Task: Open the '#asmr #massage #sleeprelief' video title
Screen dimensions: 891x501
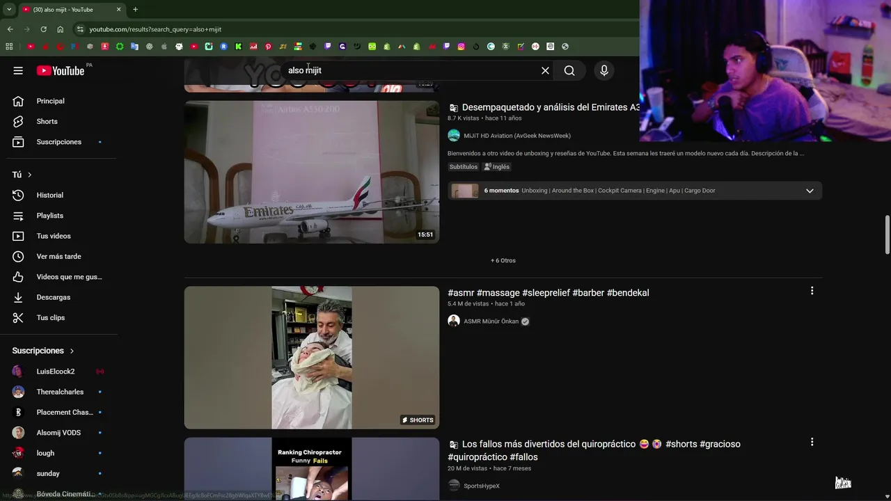Action: click(x=549, y=293)
